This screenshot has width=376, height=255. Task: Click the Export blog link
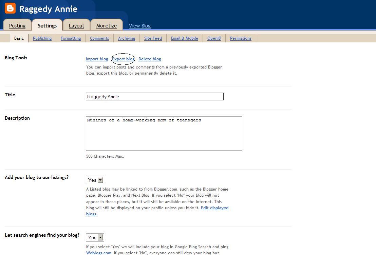point(123,59)
